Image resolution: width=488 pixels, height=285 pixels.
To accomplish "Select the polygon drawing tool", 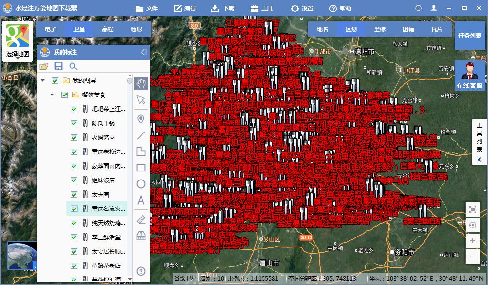I will pyautogui.click(x=141, y=152).
